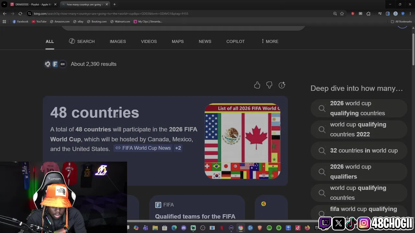Open OBS Studio from the taskbar
Screen dimensions: 415x233
(203, 228)
